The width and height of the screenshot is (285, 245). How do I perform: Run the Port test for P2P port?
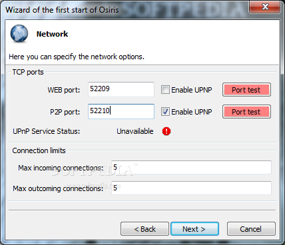click(x=246, y=112)
